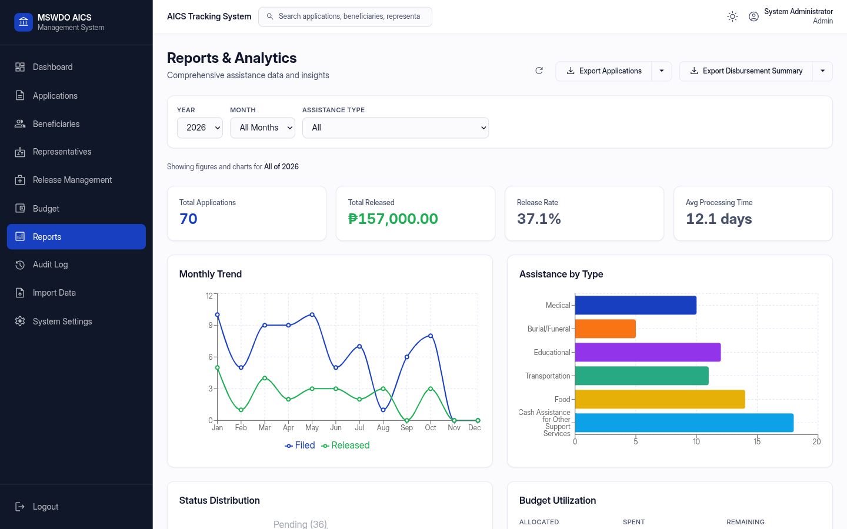This screenshot has width=847, height=529.
Task: Click the Export Applications button
Action: [x=603, y=71]
